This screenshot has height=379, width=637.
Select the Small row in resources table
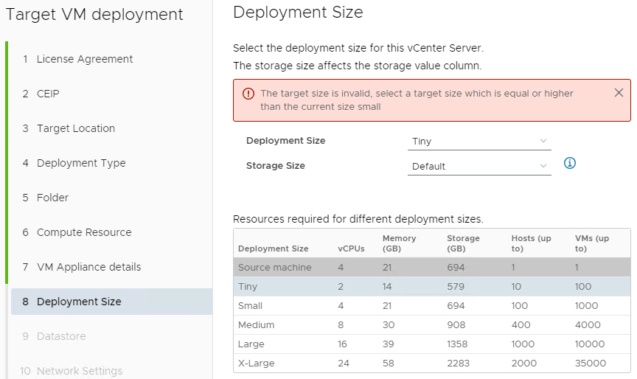[x=432, y=305]
